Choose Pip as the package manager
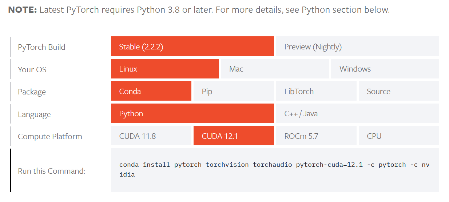 234,91
